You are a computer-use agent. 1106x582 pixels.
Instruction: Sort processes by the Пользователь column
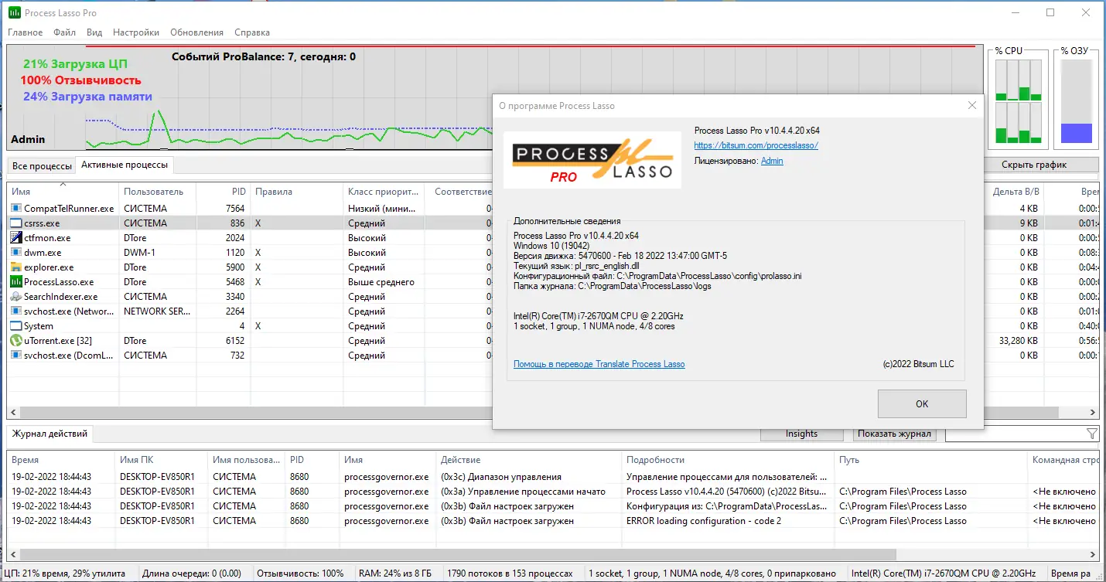pyautogui.click(x=158, y=192)
